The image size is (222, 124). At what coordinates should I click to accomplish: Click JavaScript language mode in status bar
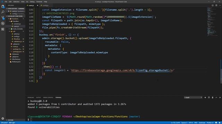pos(202,123)
